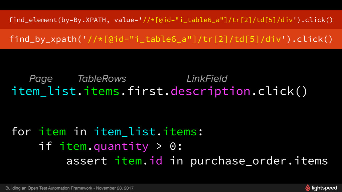342x192 pixels.
Task: Click the footer title 'Building an Open Test Automation Framework'
Action: [49, 188]
